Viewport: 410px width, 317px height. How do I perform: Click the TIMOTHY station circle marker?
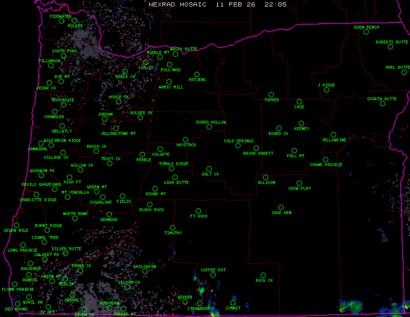(172, 228)
